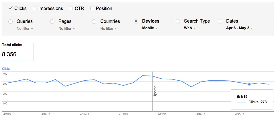Click the Clicks chart axis label

click(x=6, y=69)
